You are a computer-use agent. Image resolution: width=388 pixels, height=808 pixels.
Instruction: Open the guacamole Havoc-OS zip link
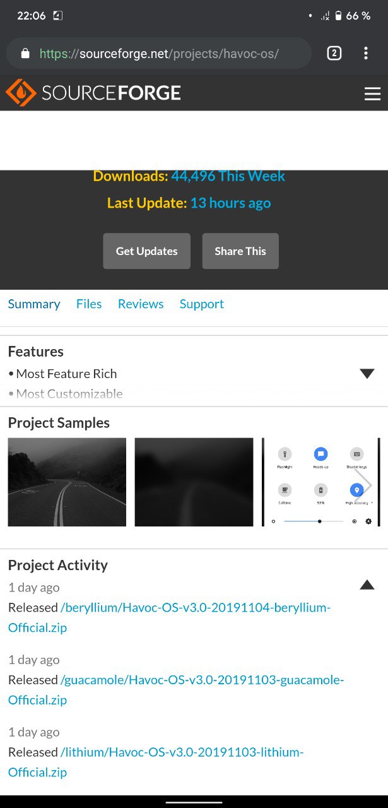point(176,690)
